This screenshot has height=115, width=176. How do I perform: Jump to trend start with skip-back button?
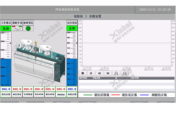(x=91, y=74)
